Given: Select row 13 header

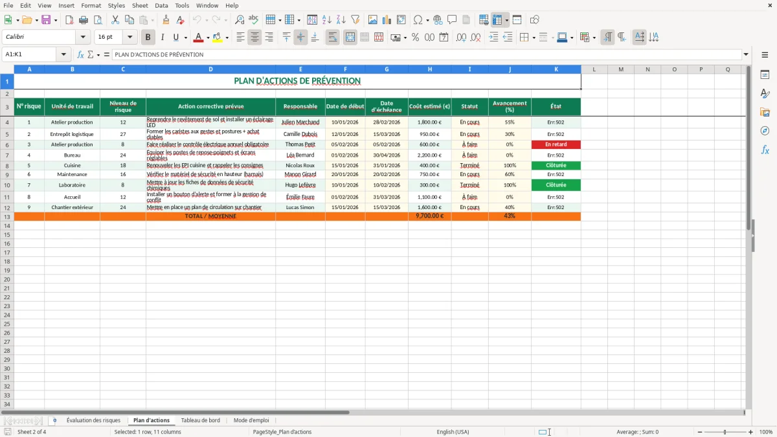Looking at the screenshot, I should 6,216.
